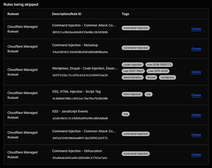Click the Tags column header
This screenshot has height=168, width=212.
126,14
